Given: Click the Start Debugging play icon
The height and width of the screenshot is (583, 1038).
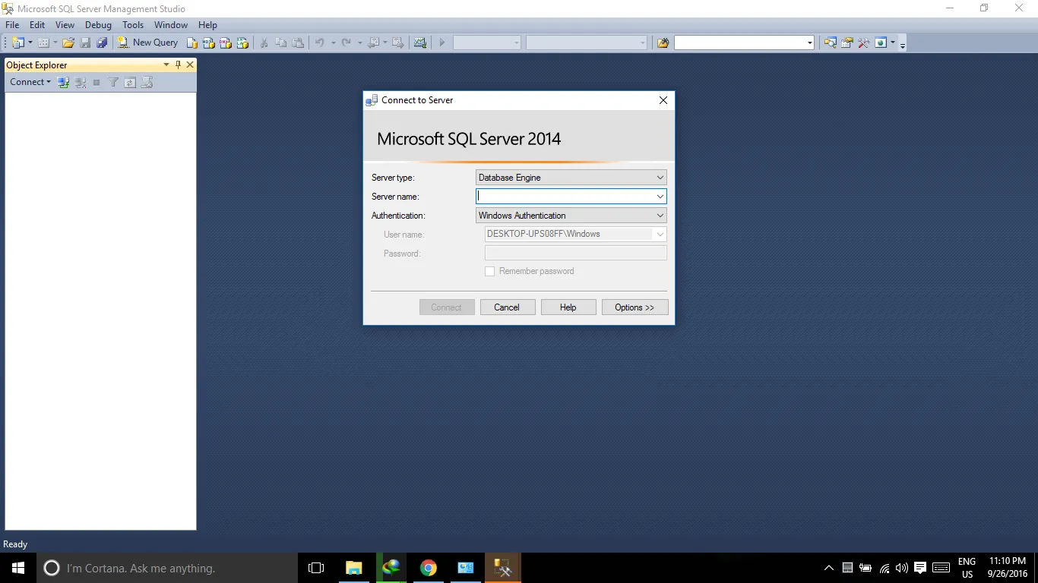Looking at the screenshot, I should click(441, 43).
